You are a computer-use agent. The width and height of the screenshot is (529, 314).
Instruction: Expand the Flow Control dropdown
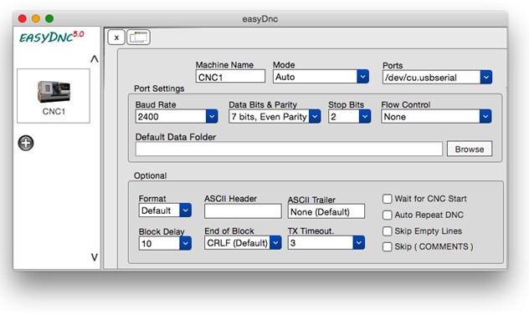[436, 116]
